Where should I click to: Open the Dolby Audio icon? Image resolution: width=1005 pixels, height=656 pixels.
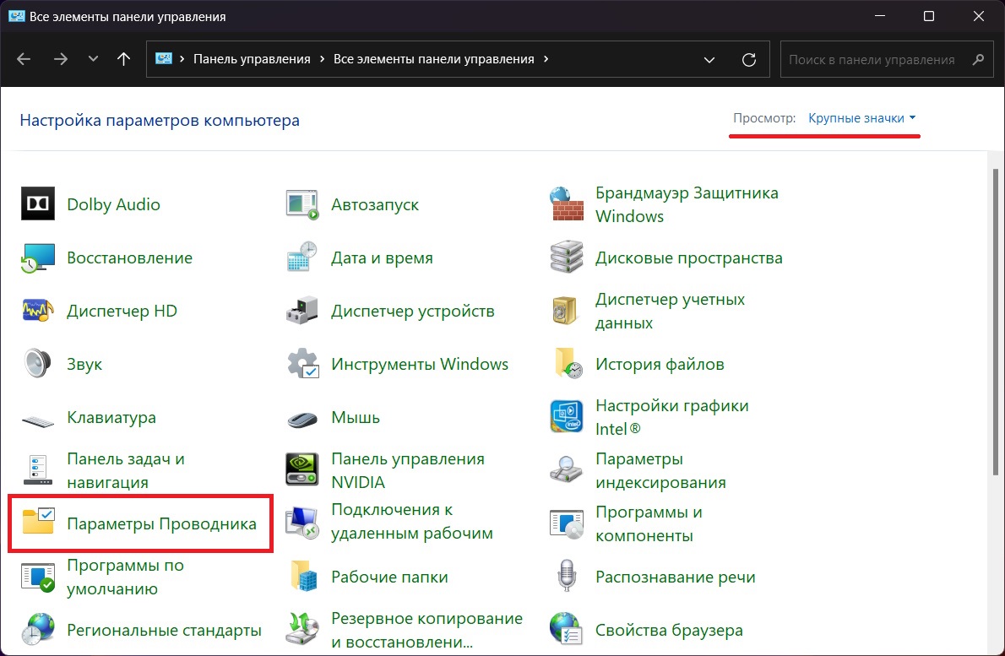point(38,203)
